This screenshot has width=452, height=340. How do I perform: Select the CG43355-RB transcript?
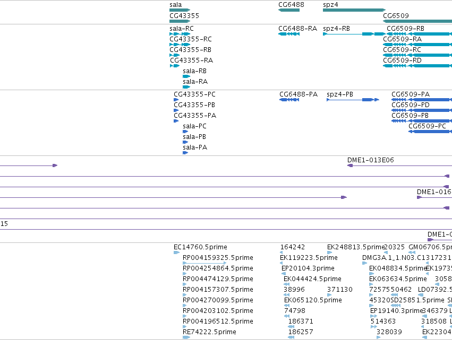(x=174, y=55)
